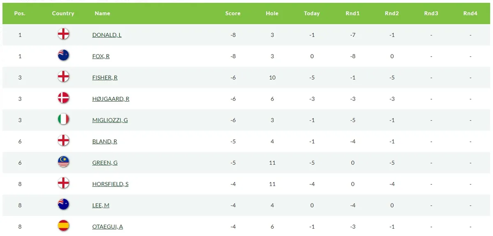Open MIGLIOZZI, G player profile
493x236 pixels.
(110, 120)
